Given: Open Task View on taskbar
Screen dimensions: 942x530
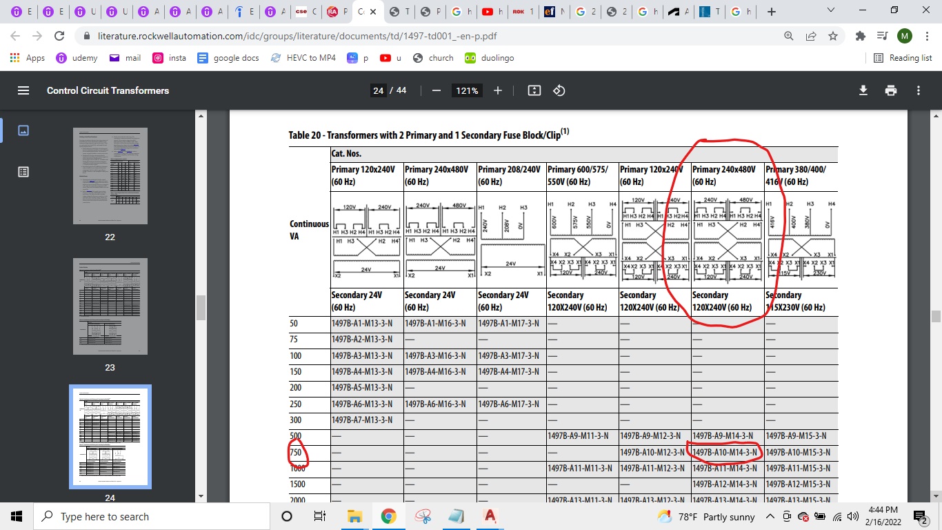Looking at the screenshot, I should coord(319,516).
